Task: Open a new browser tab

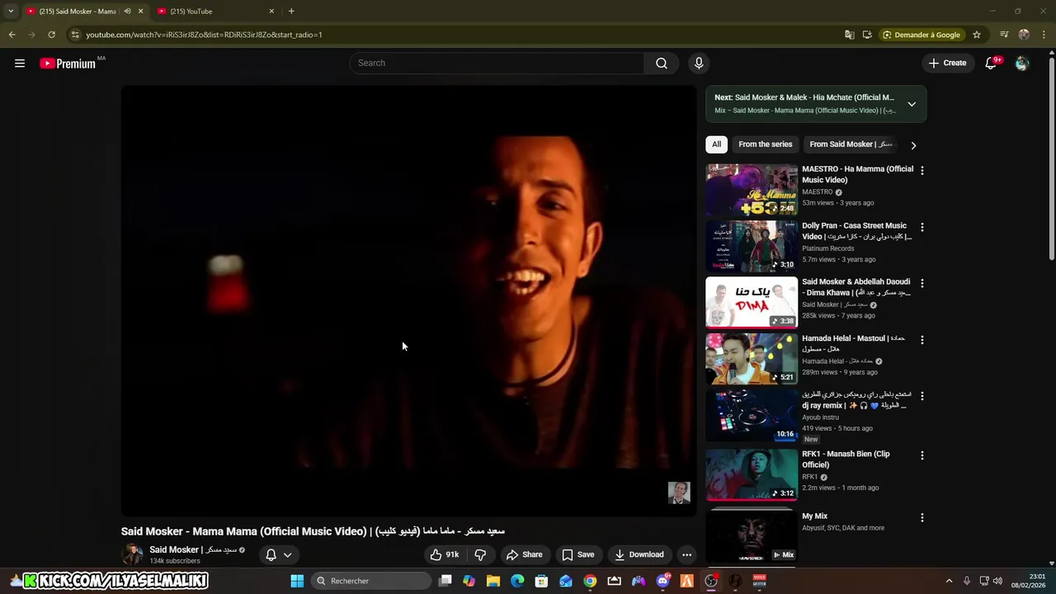Action: tap(291, 12)
